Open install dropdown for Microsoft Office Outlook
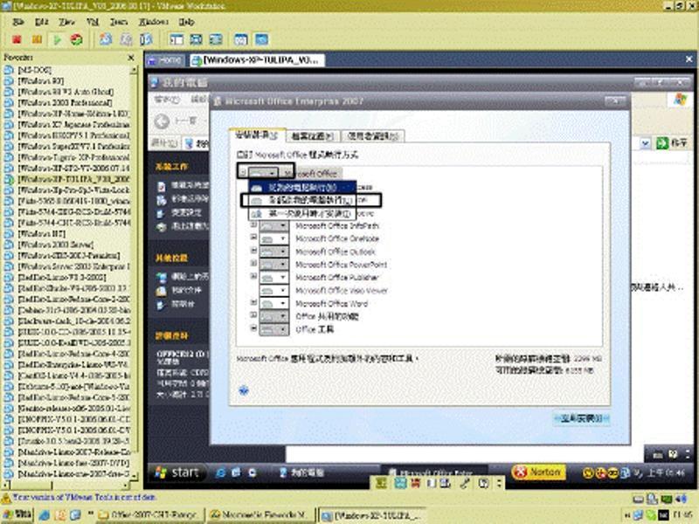This screenshot has height=524, width=699. click(274, 252)
